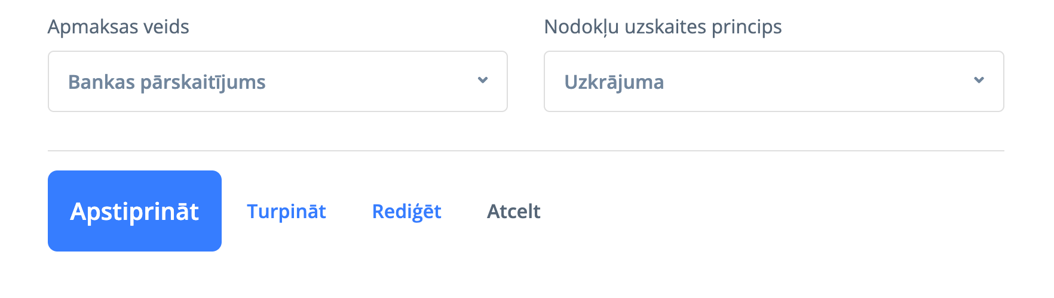Click the Apmaksas veids field label

pyautogui.click(x=118, y=27)
